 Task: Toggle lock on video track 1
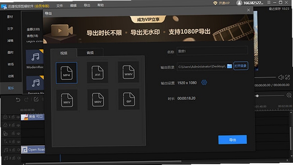13,117
